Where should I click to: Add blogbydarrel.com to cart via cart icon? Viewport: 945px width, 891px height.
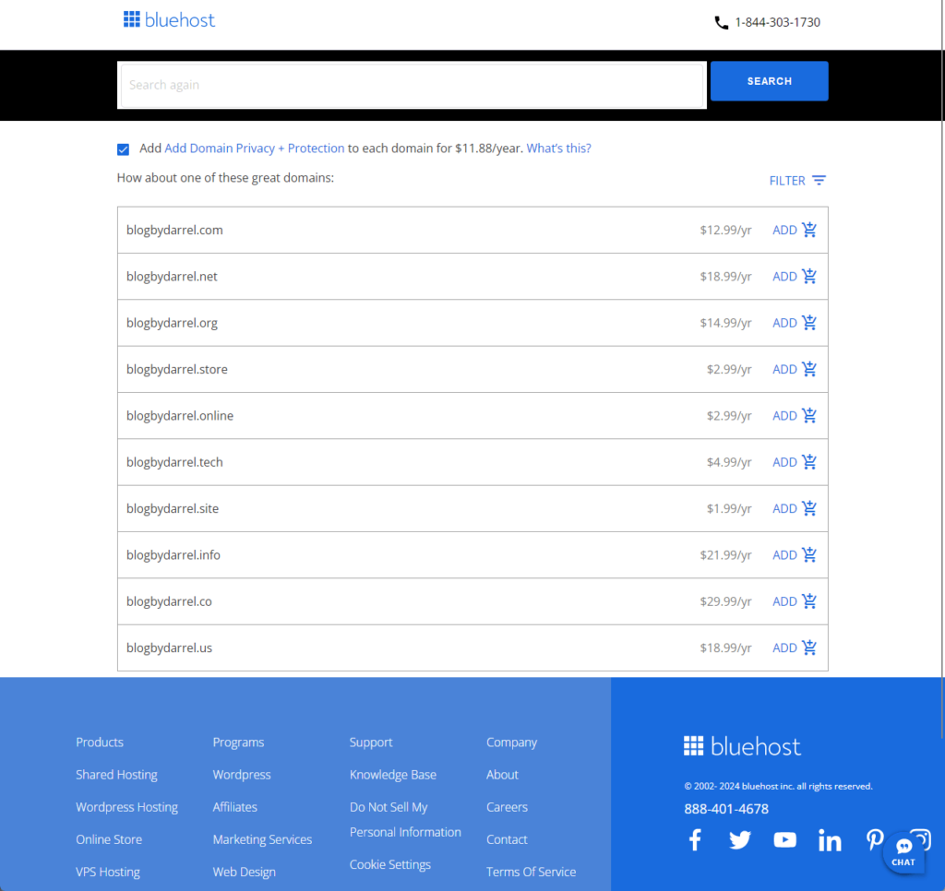[809, 230]
